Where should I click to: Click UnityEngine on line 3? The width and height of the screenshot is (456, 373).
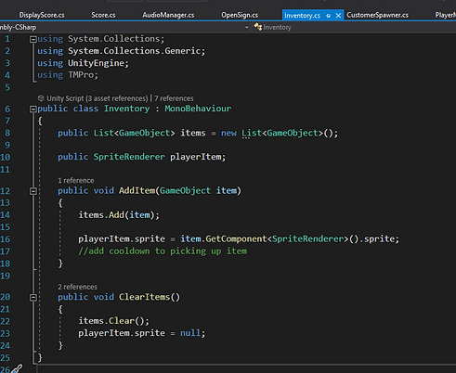96,63
